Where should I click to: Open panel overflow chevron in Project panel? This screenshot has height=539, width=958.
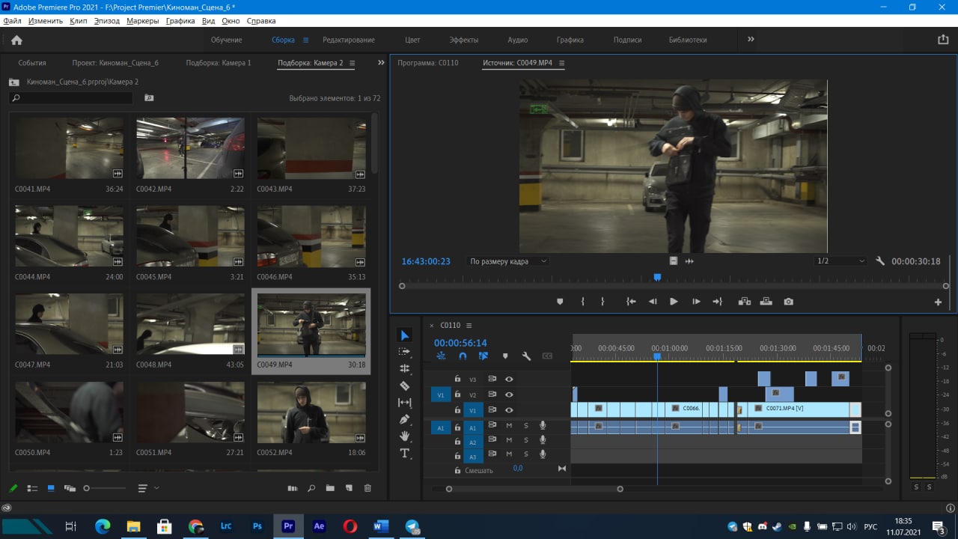pyautogui.click(x=381, y=63)
